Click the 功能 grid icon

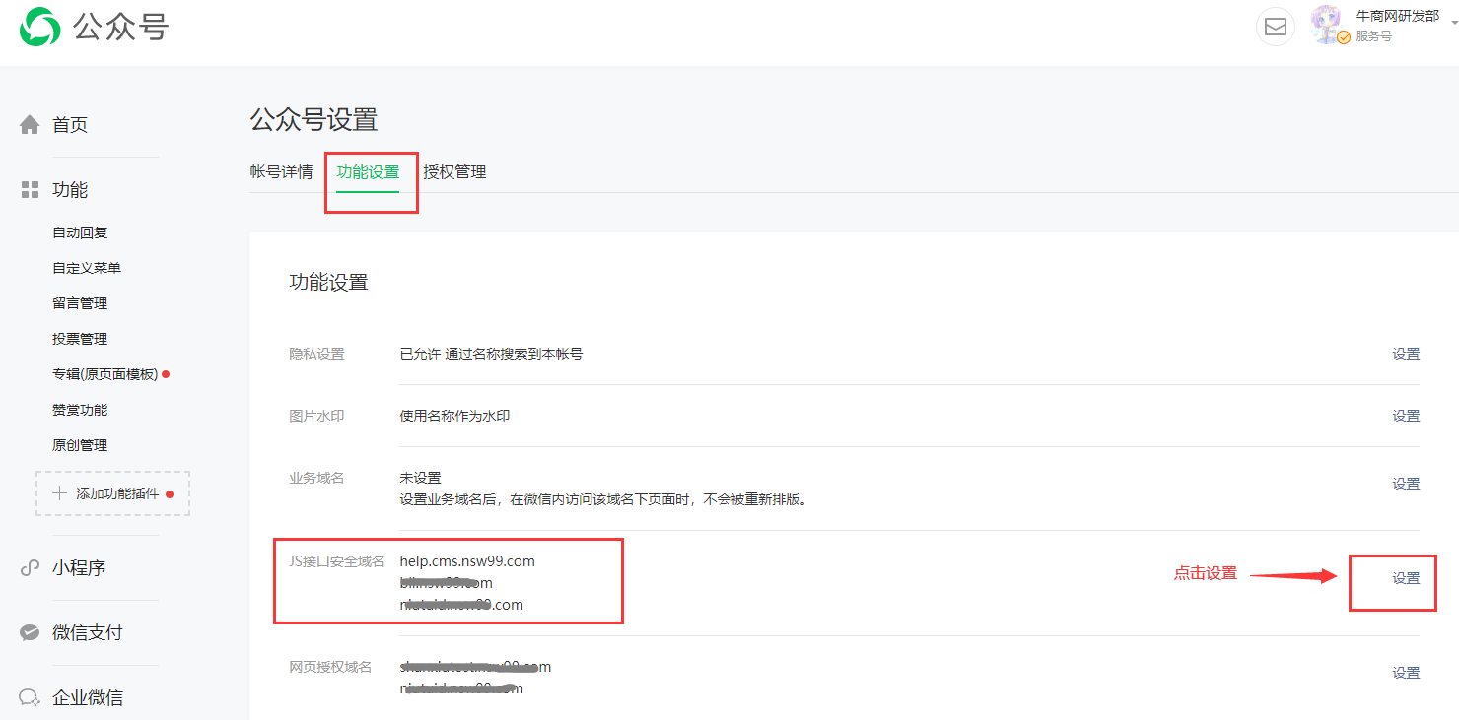pos(31,190)
